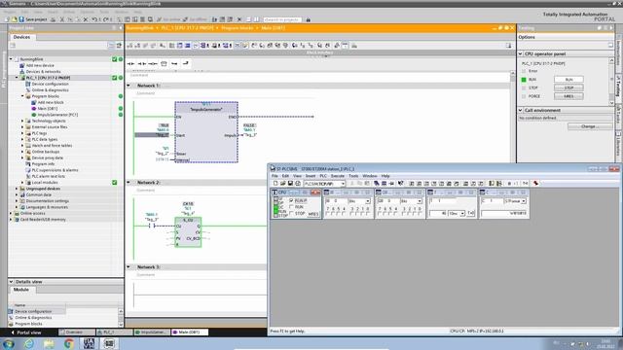This screenshot has width=623, height=350.
Task: Click the timer value field showing 40 in PLCSIM
Action: (x=438, y=214)
